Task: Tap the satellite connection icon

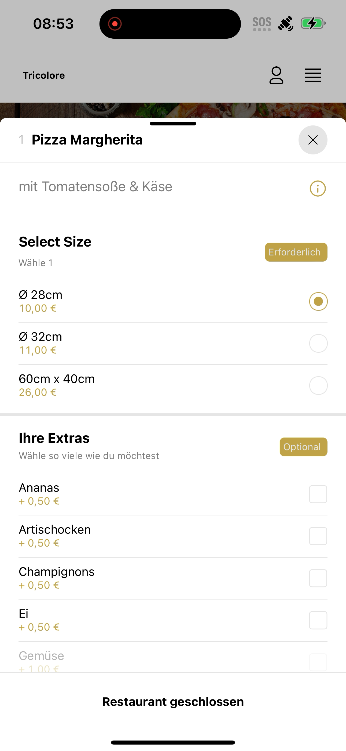Action: coord(285,24)
